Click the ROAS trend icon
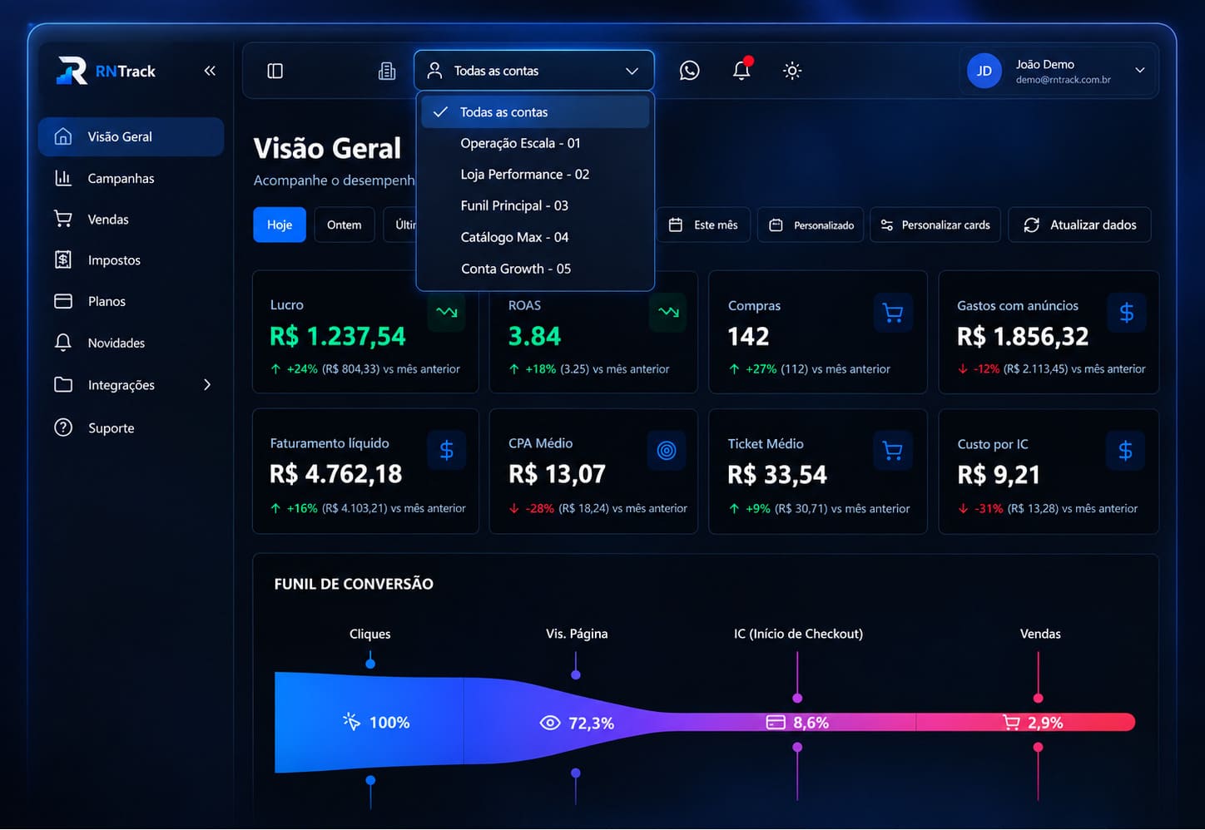 tap(668, 312)
